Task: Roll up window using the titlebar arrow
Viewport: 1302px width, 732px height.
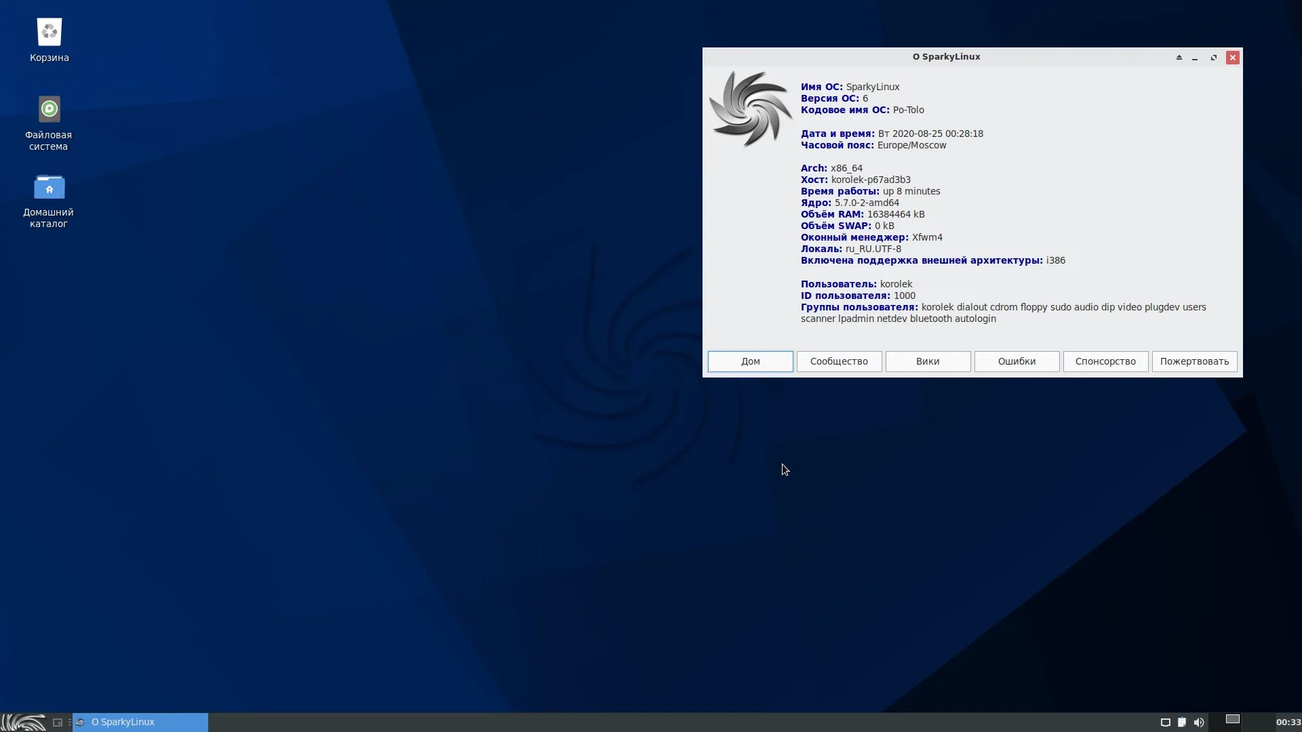Action: tap(1179, 58)
